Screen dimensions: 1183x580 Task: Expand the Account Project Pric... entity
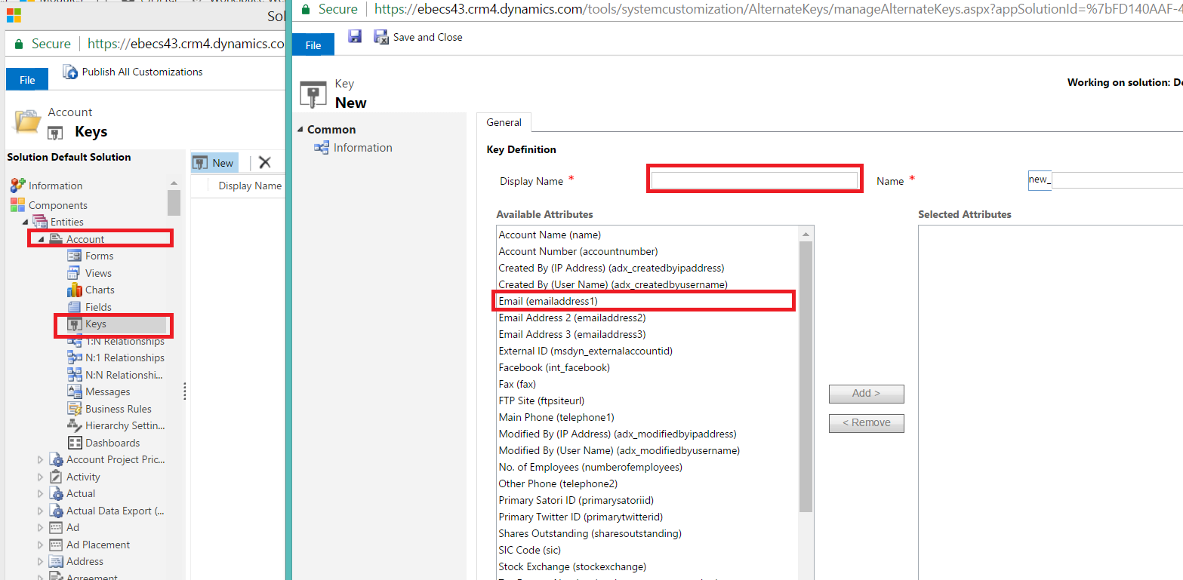[42, 460]
